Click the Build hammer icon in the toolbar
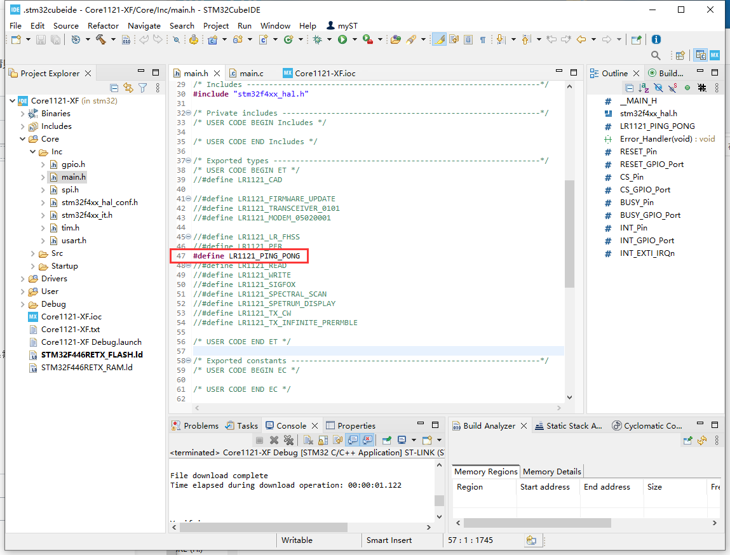 point(100,39)
